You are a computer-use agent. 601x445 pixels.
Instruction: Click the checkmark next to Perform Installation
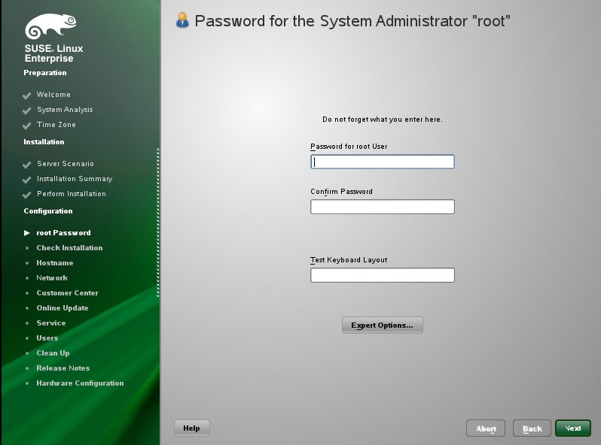tap(27, 195)
